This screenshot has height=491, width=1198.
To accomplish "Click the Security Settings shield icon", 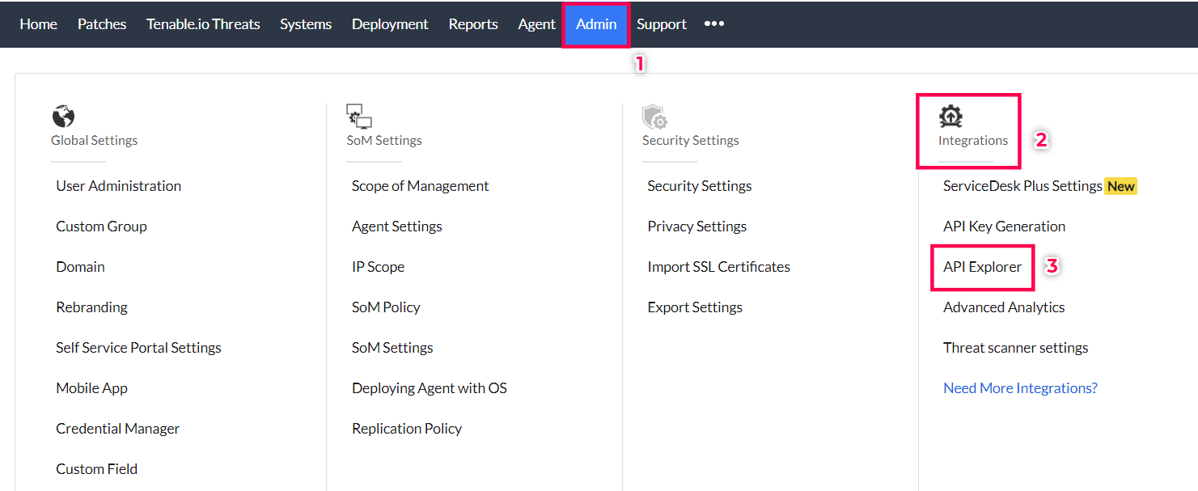I will pyautogui.click(x=654, y=116).
